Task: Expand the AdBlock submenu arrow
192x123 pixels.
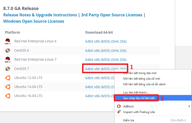Action: click(189, 106)
